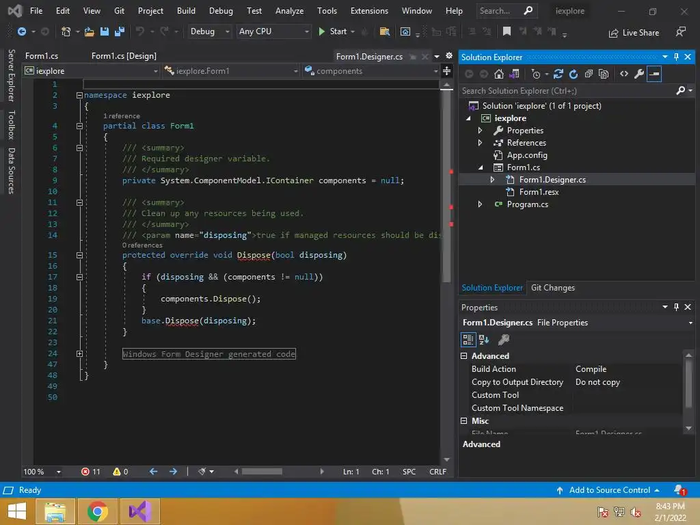Image resolution: width=700 pixels, height=525 pixels.
Task: Click the warning count indicator showing 0
Action: tap(120, 472)
